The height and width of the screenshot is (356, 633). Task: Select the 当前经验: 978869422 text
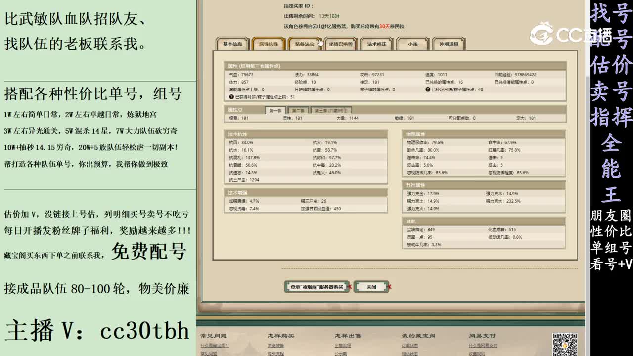[x=515, y=75]
